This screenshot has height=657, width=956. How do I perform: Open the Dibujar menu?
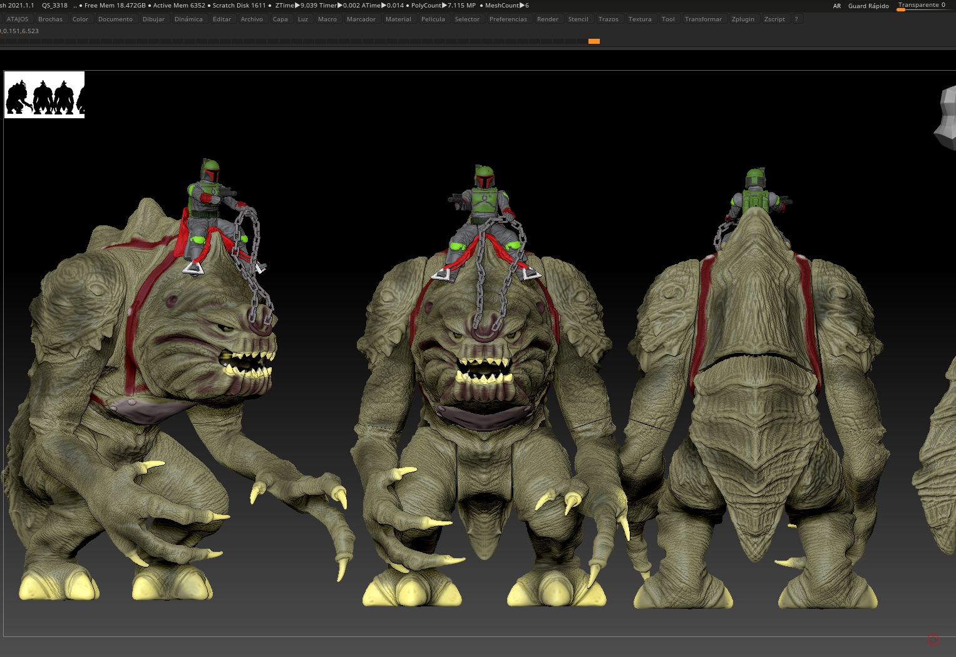pyautogui.click(x=153, y=19)
